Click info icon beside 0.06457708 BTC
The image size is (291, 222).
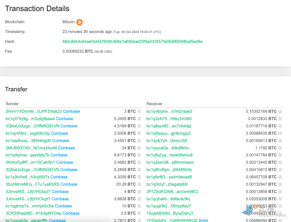[x=280, y=177]
